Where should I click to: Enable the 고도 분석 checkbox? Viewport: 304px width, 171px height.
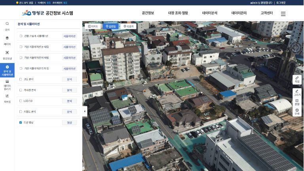[x=21, y=79]
